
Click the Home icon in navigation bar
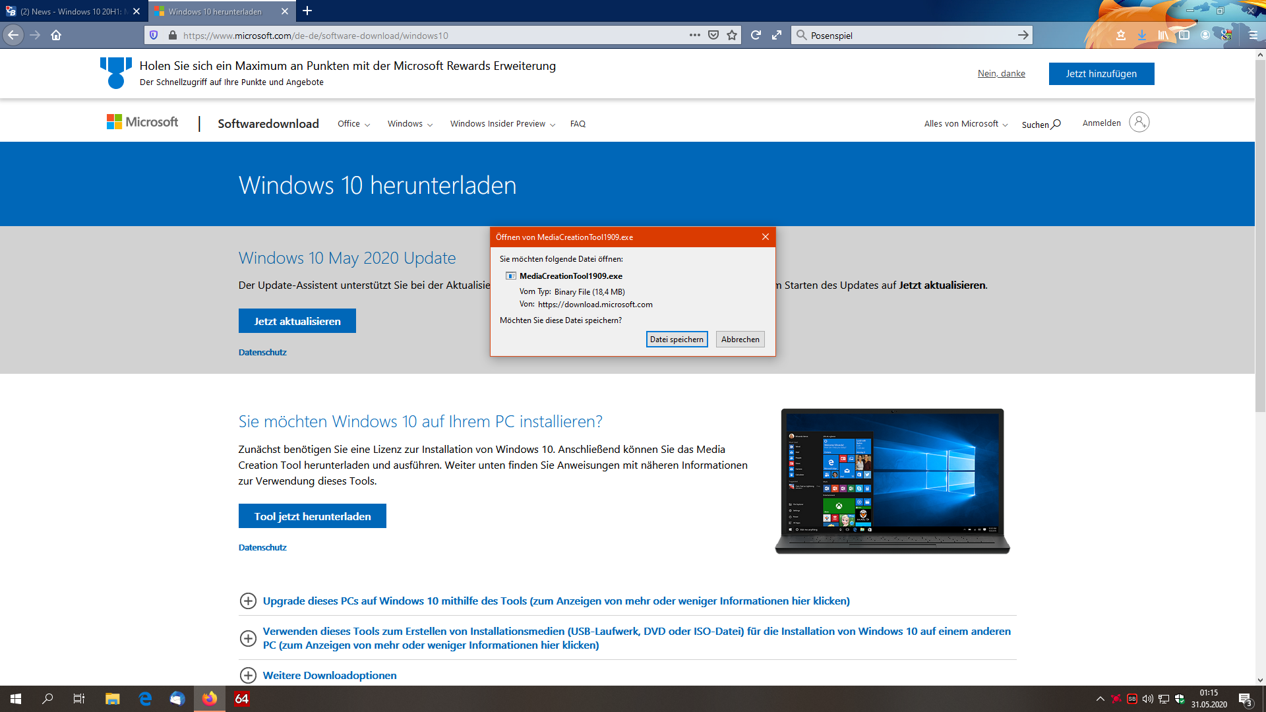pos(56,35)
